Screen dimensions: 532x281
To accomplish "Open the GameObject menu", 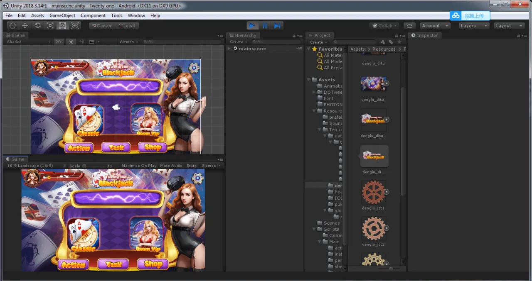I will coord(62,15).
